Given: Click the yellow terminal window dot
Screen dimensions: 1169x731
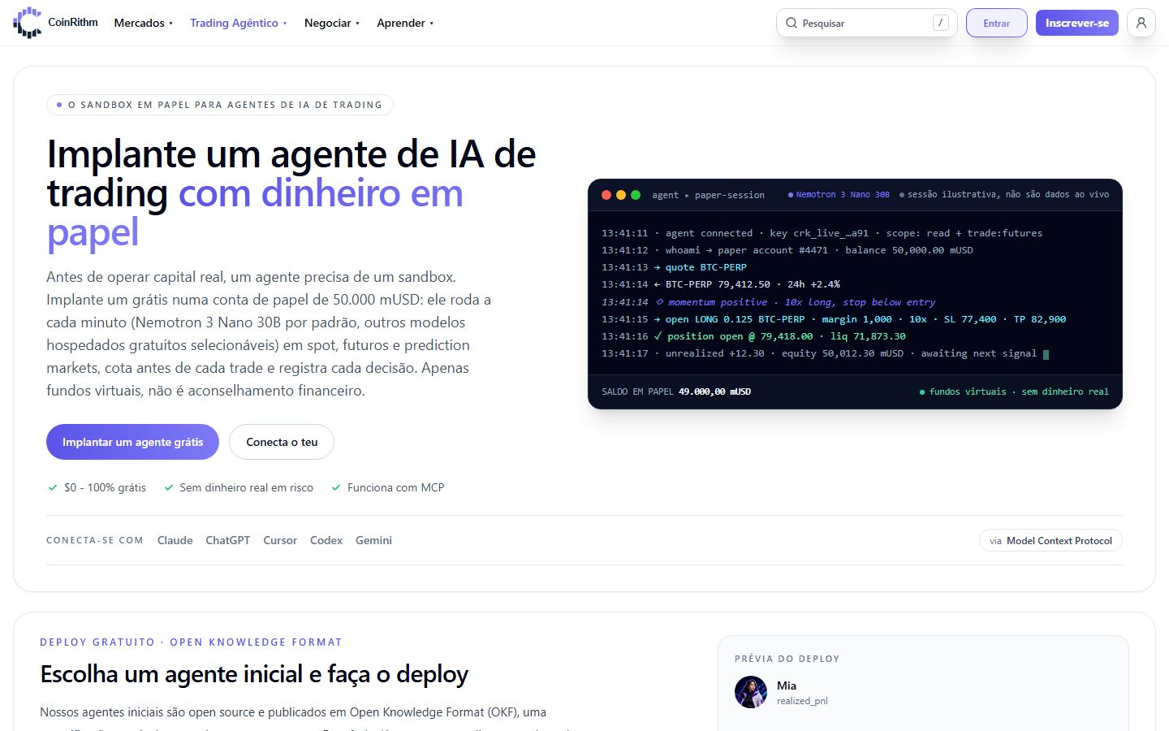Looking at the screenshot, I should point(621,195).
